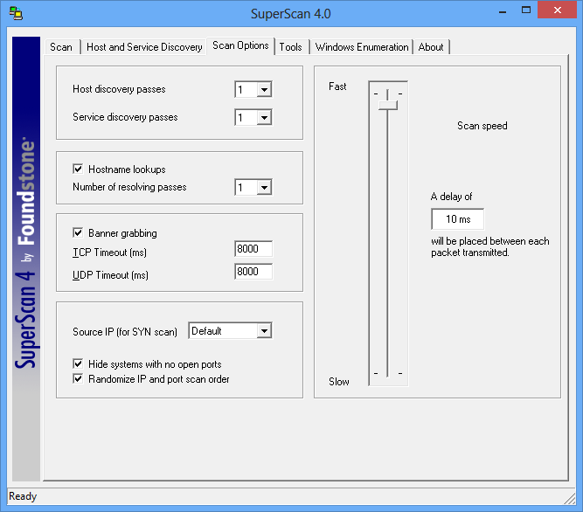Maximize the SuperScan window

(526, 10)
